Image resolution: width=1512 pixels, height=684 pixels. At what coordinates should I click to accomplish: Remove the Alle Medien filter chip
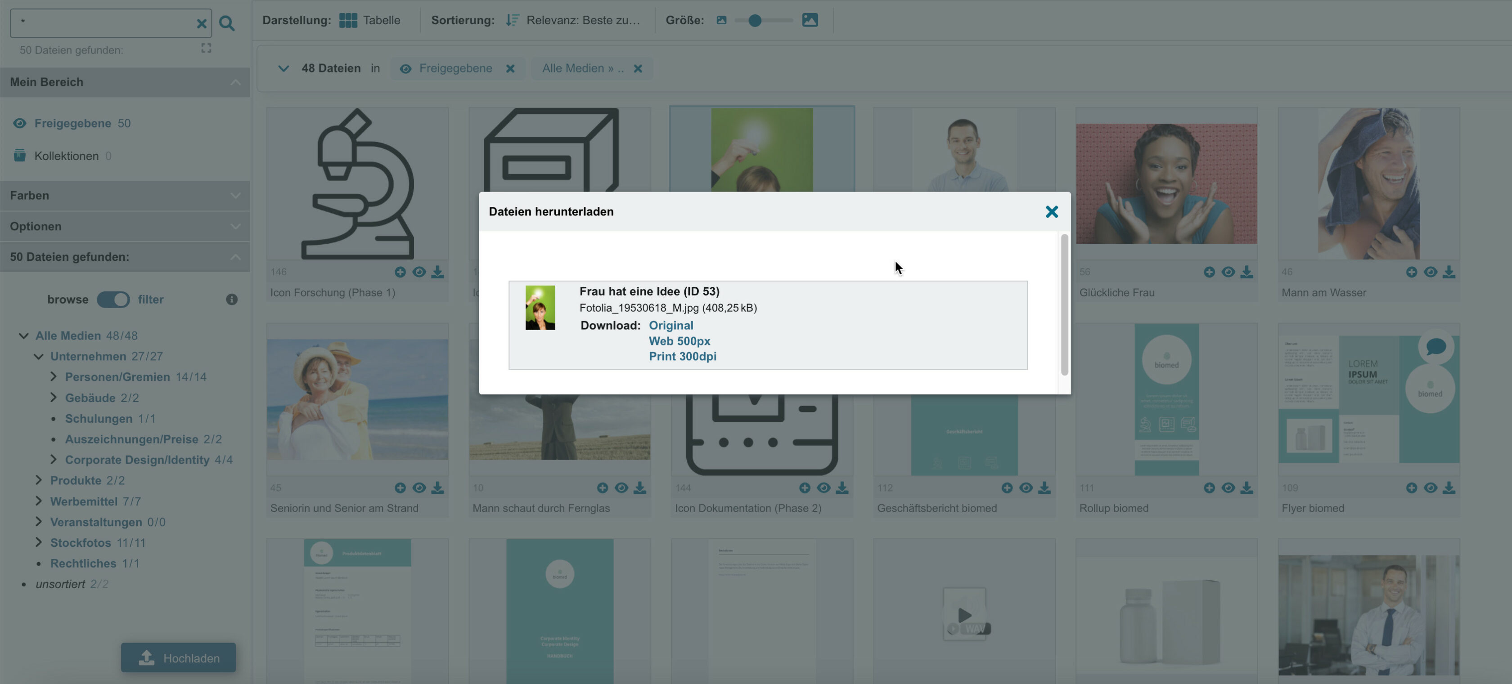coord(638,69)
